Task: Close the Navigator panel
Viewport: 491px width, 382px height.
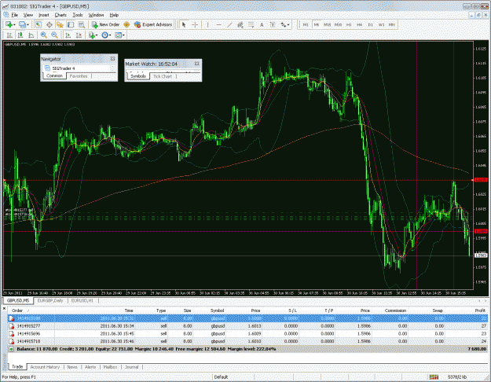Action: pyautogui.click(x=112, y=59)
